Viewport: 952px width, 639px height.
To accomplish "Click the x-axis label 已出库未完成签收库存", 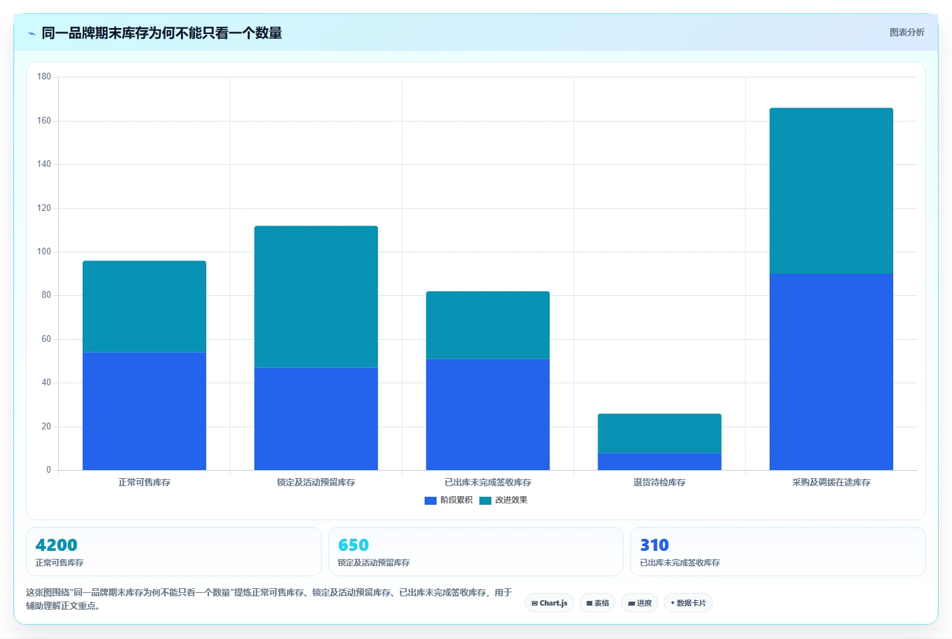I will tap(488, 482).
